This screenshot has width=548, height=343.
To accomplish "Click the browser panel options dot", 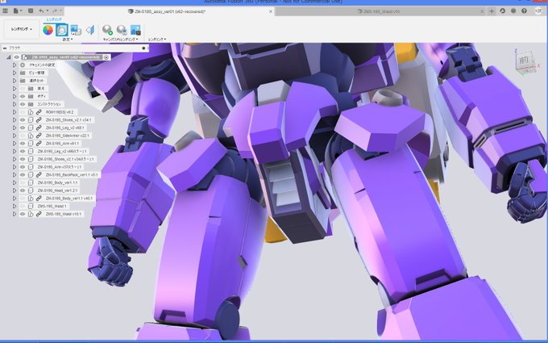I will 143,48.
